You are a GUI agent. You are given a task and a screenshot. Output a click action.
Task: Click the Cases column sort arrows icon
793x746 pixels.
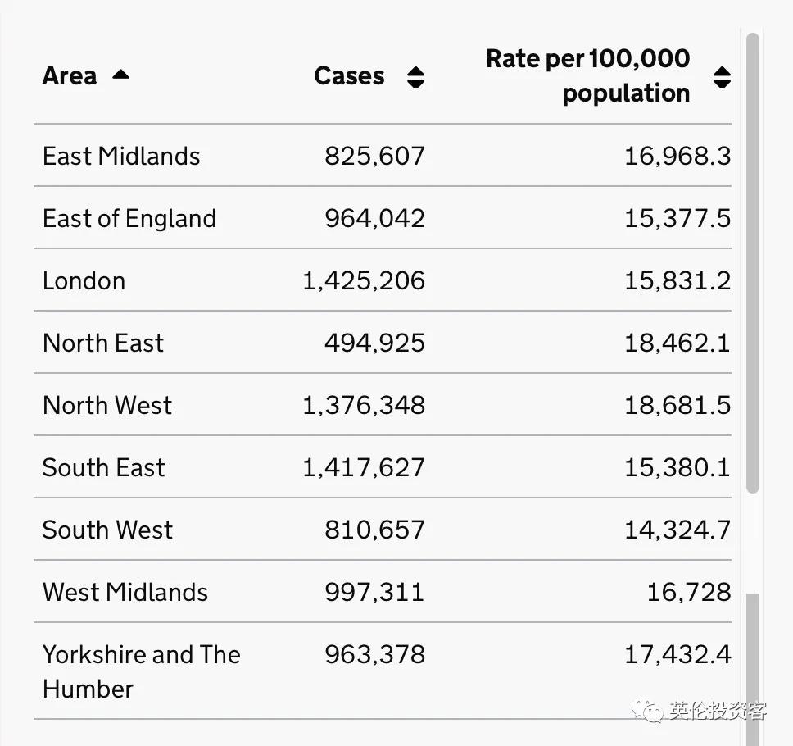[x=415, y=77]
